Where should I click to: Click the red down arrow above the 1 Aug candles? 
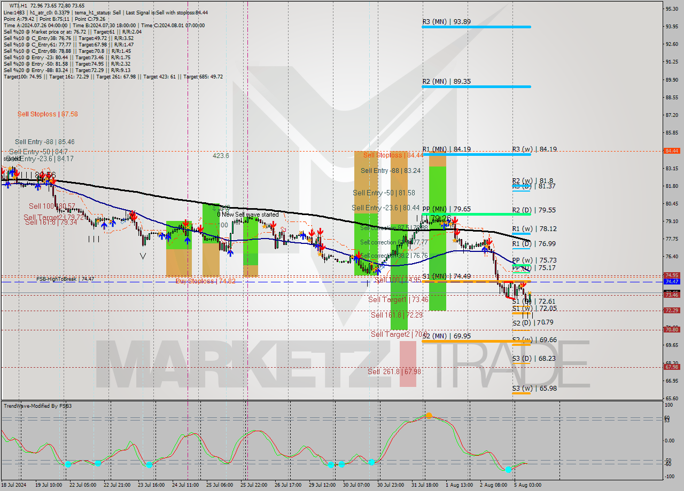pyautogui.click(x=455, y=220)
